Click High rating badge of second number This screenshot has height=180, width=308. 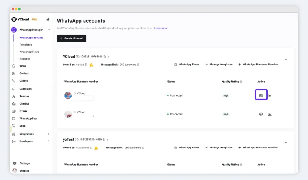(226, 114)
